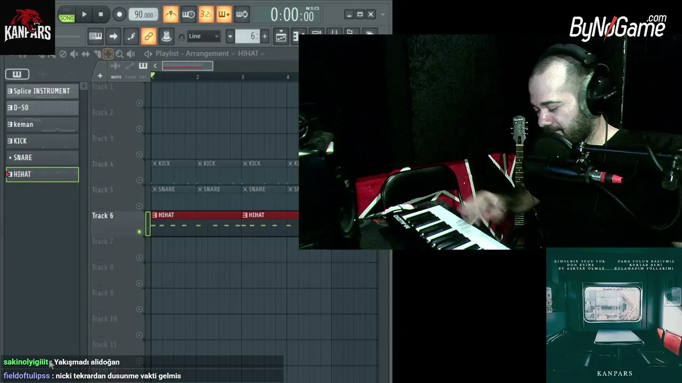Click the back arrow beside the overview
The height and width of the screenshot is (383, 682).
point(155,66)
